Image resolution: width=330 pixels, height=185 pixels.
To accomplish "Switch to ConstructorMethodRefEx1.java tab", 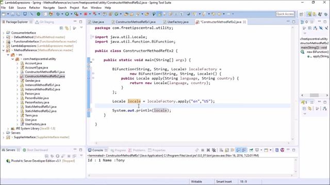I will point(134,22).
